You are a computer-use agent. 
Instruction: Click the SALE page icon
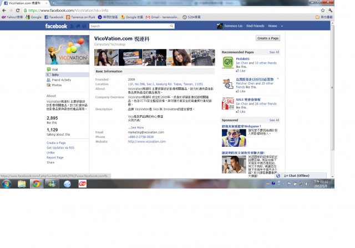[x=228, y=103]
